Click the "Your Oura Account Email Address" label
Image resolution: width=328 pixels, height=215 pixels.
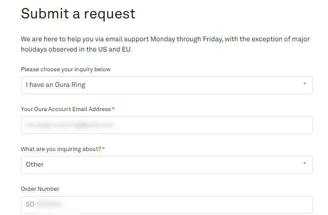point(66,109)
